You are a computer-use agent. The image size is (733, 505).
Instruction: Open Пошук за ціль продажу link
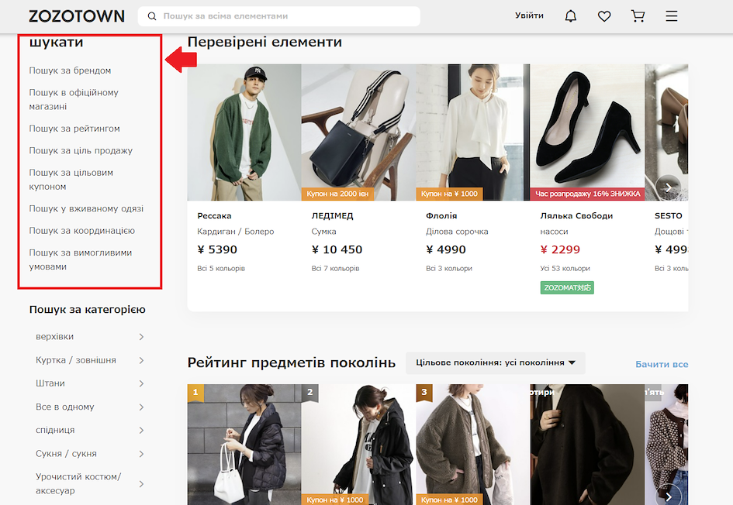point(81,150)
